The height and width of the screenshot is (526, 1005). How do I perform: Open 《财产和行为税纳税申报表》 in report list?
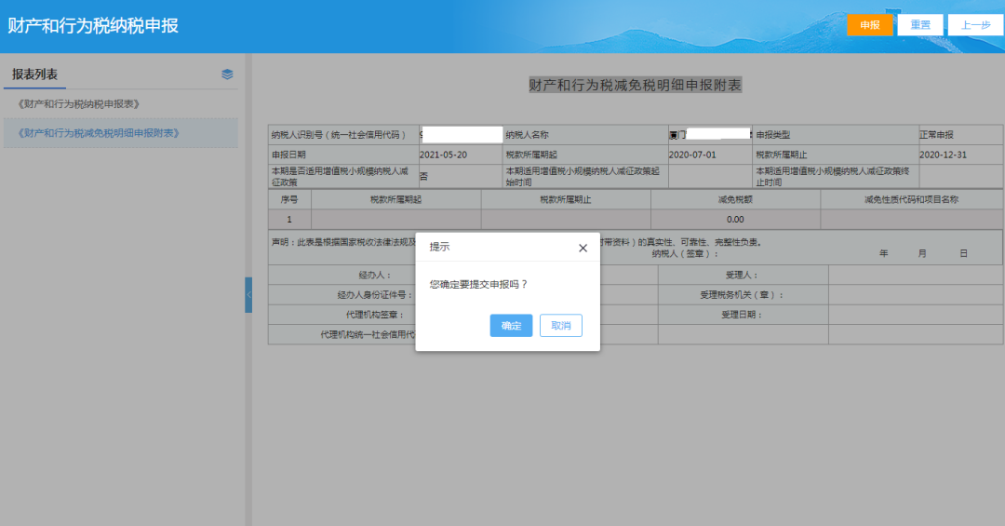[79, 104]
